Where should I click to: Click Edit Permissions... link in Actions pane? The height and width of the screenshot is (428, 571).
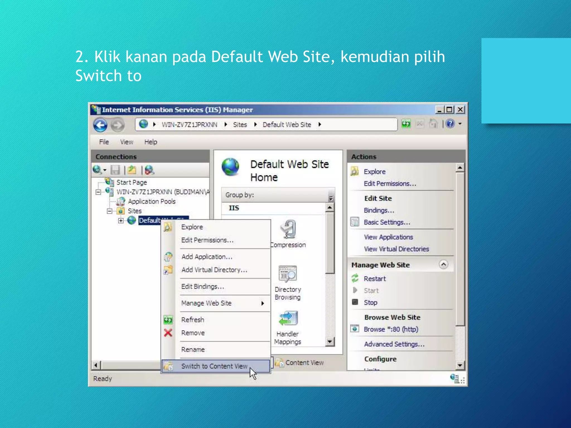390,184
